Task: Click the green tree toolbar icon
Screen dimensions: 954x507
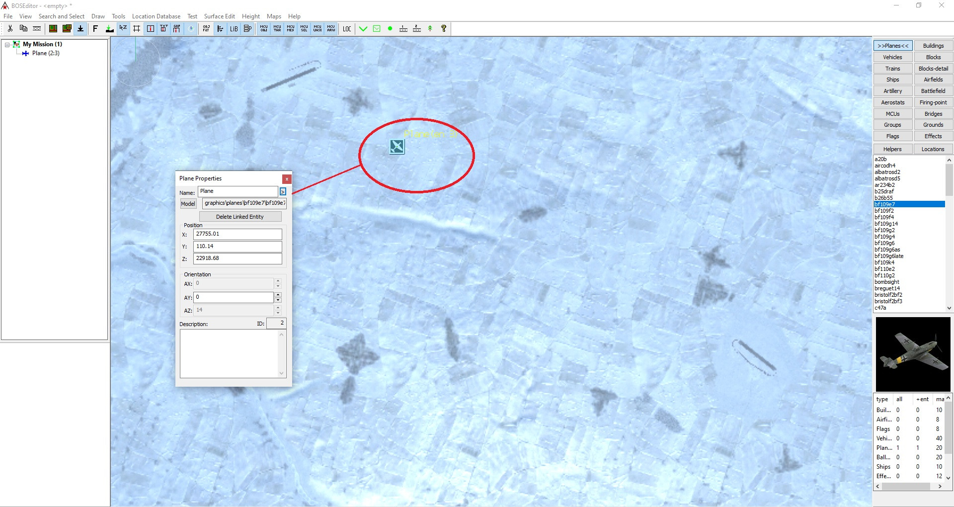Action: tap(430, 28)
